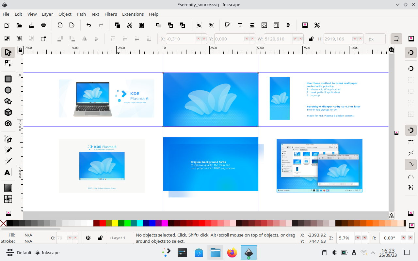The image size is (418, 261).
Task: Open the Object menu
Action: 65,14
